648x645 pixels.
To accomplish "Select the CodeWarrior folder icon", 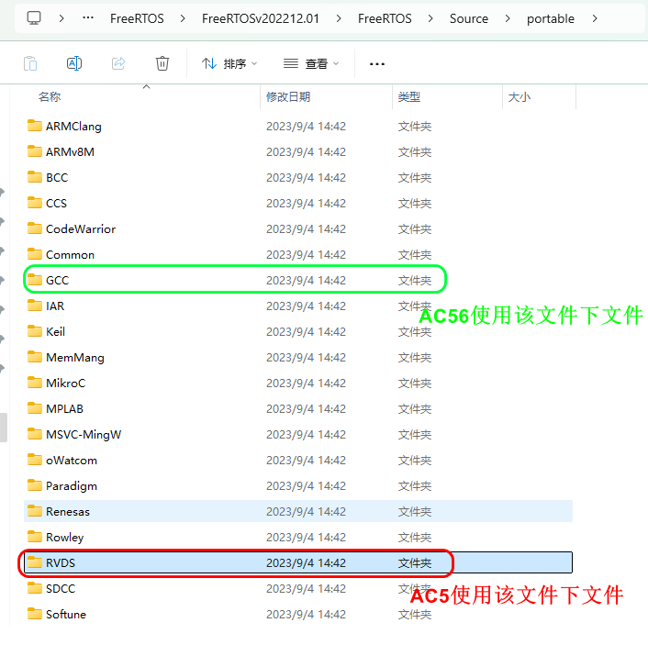I will coord(35,228).
